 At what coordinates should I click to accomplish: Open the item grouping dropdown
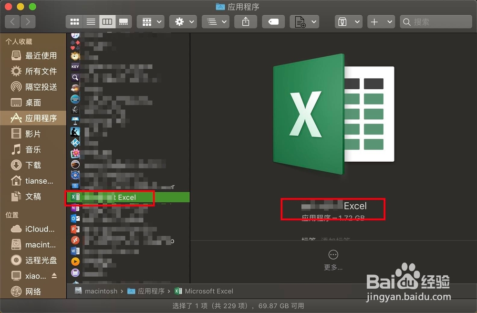click(151, 21)
